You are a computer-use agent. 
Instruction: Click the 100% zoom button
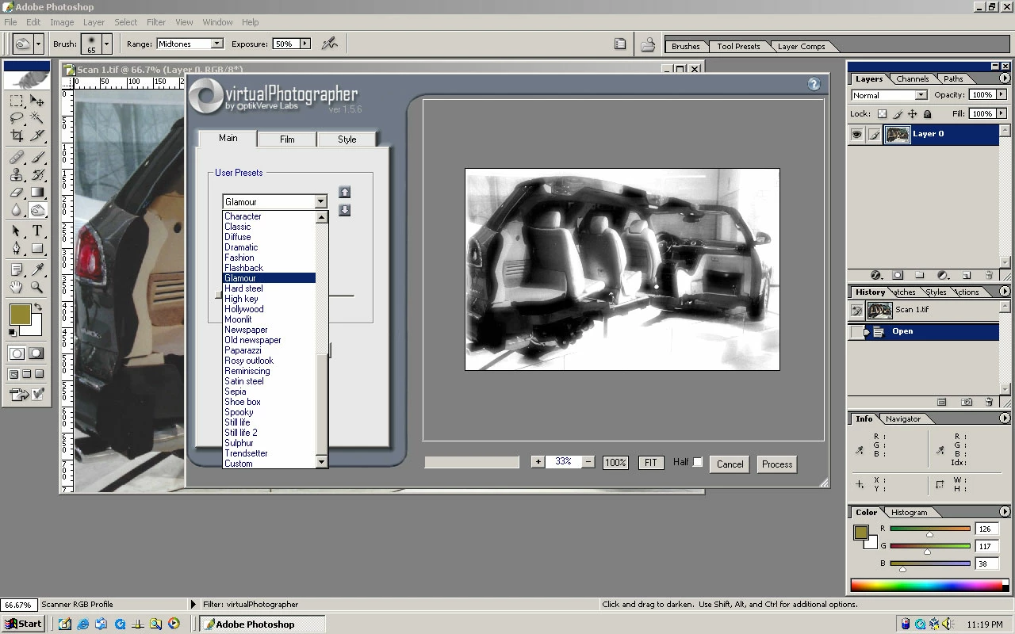pos(615,462)
